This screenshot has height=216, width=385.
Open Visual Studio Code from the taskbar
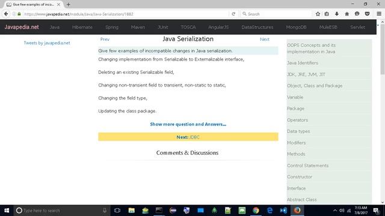(283, 211)
